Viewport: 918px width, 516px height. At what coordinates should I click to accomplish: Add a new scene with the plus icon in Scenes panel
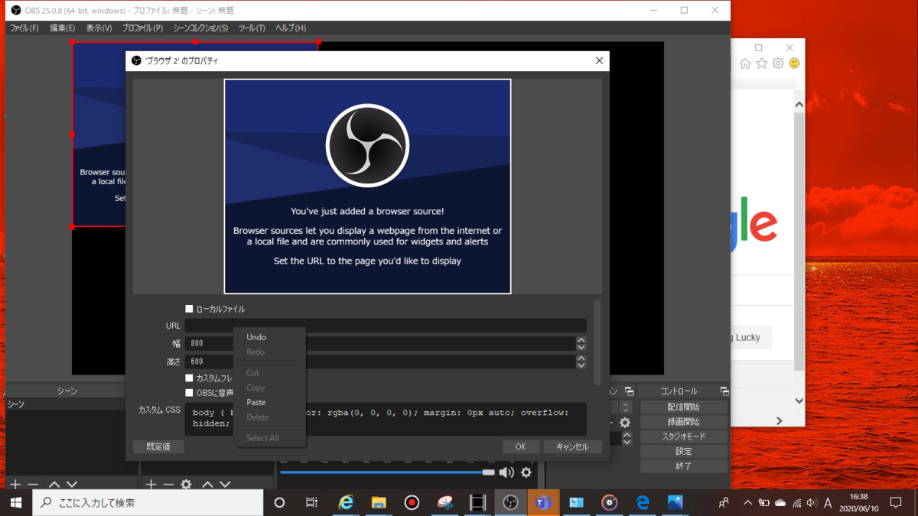15,484
